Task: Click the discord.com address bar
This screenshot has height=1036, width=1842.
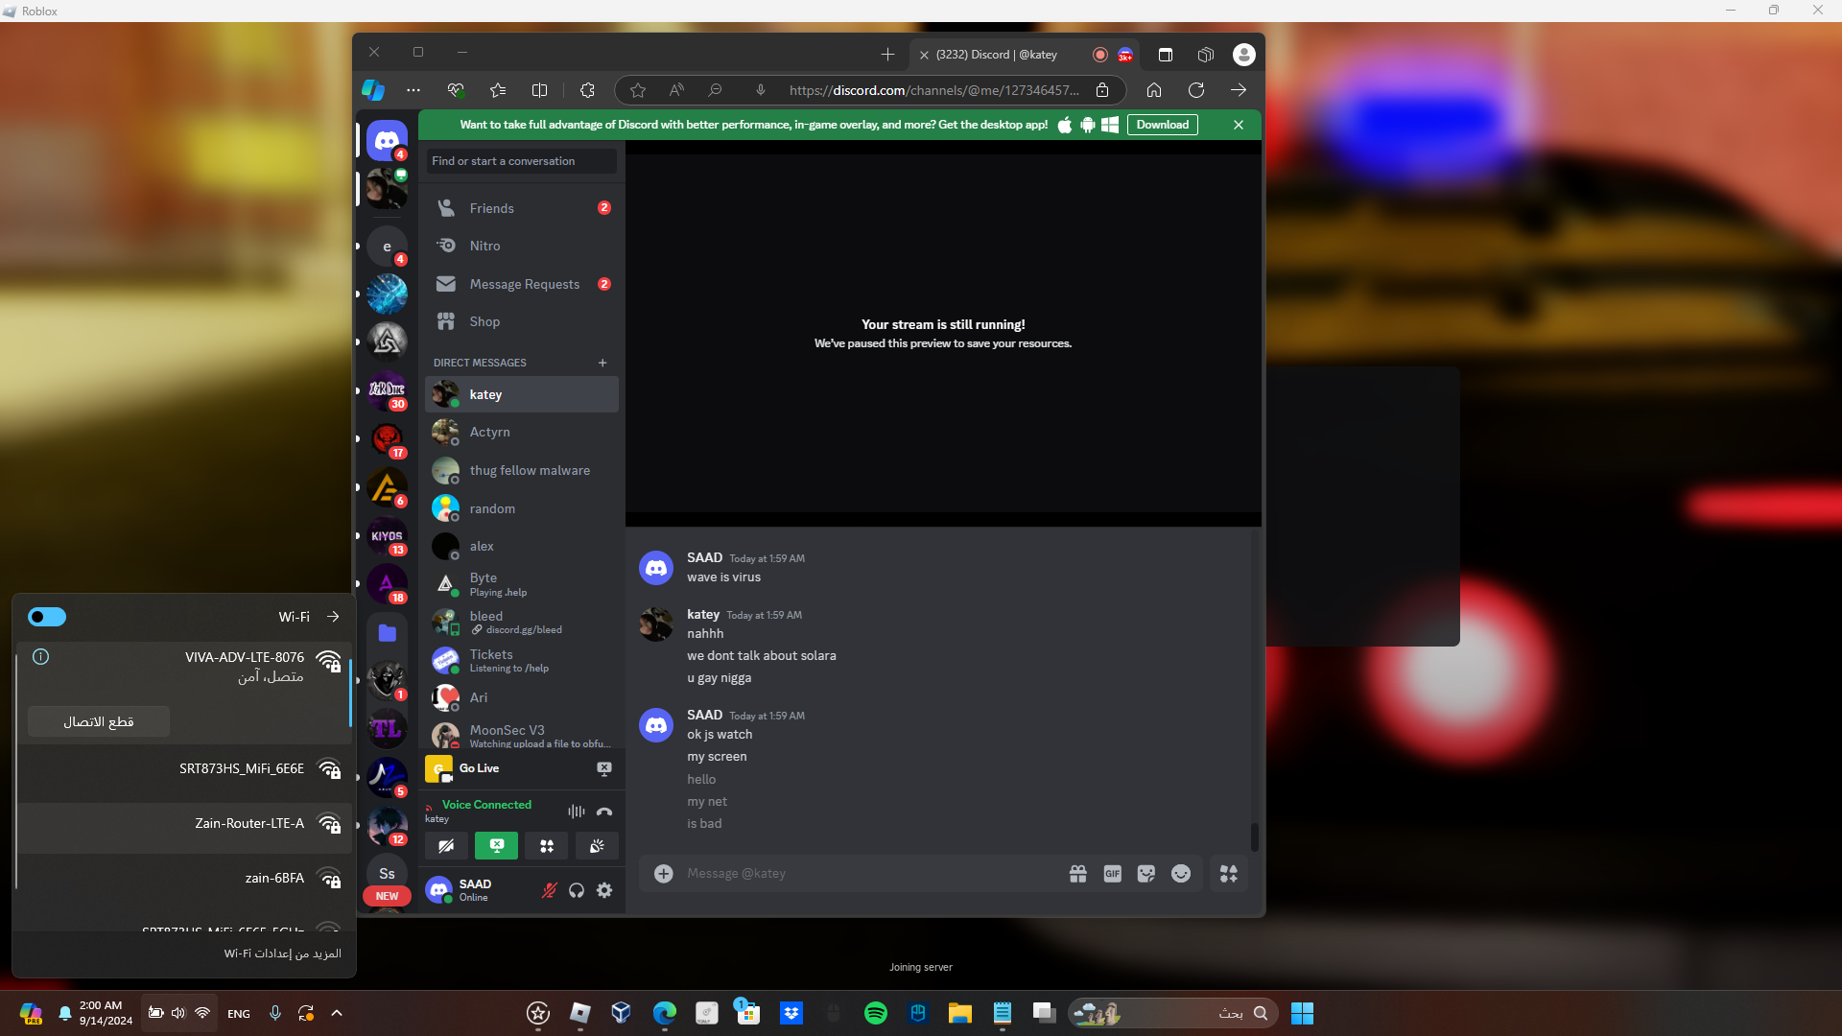Action: [933, 90]
